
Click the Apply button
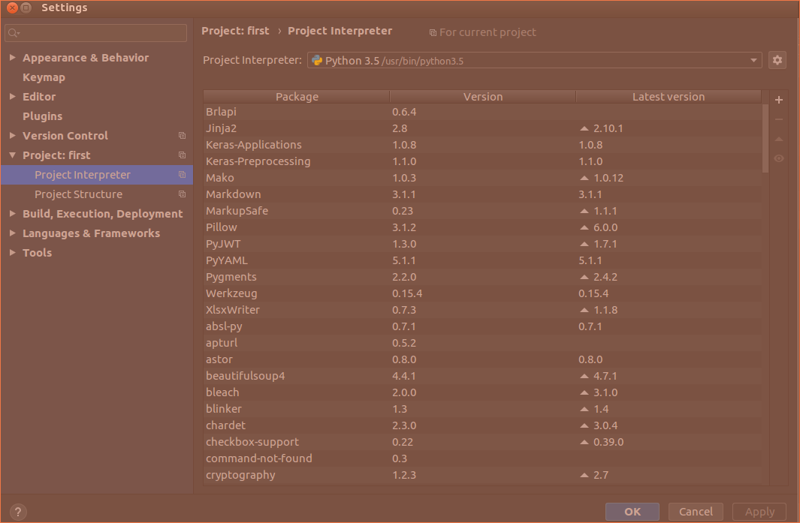759,512
